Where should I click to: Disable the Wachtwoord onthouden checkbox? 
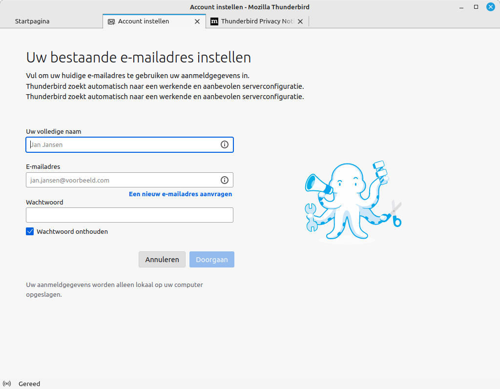(30, 231)
